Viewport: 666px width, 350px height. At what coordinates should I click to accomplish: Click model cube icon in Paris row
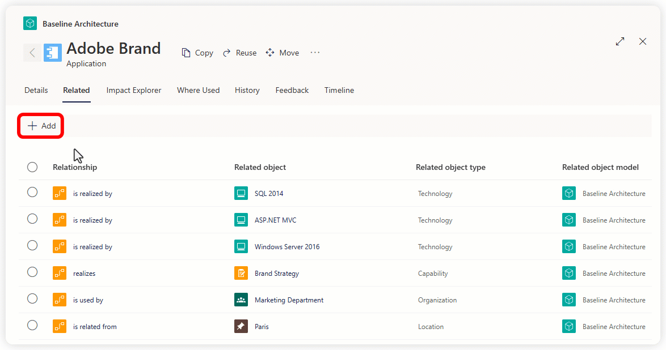pyautogui.click(x=569, y=326)
